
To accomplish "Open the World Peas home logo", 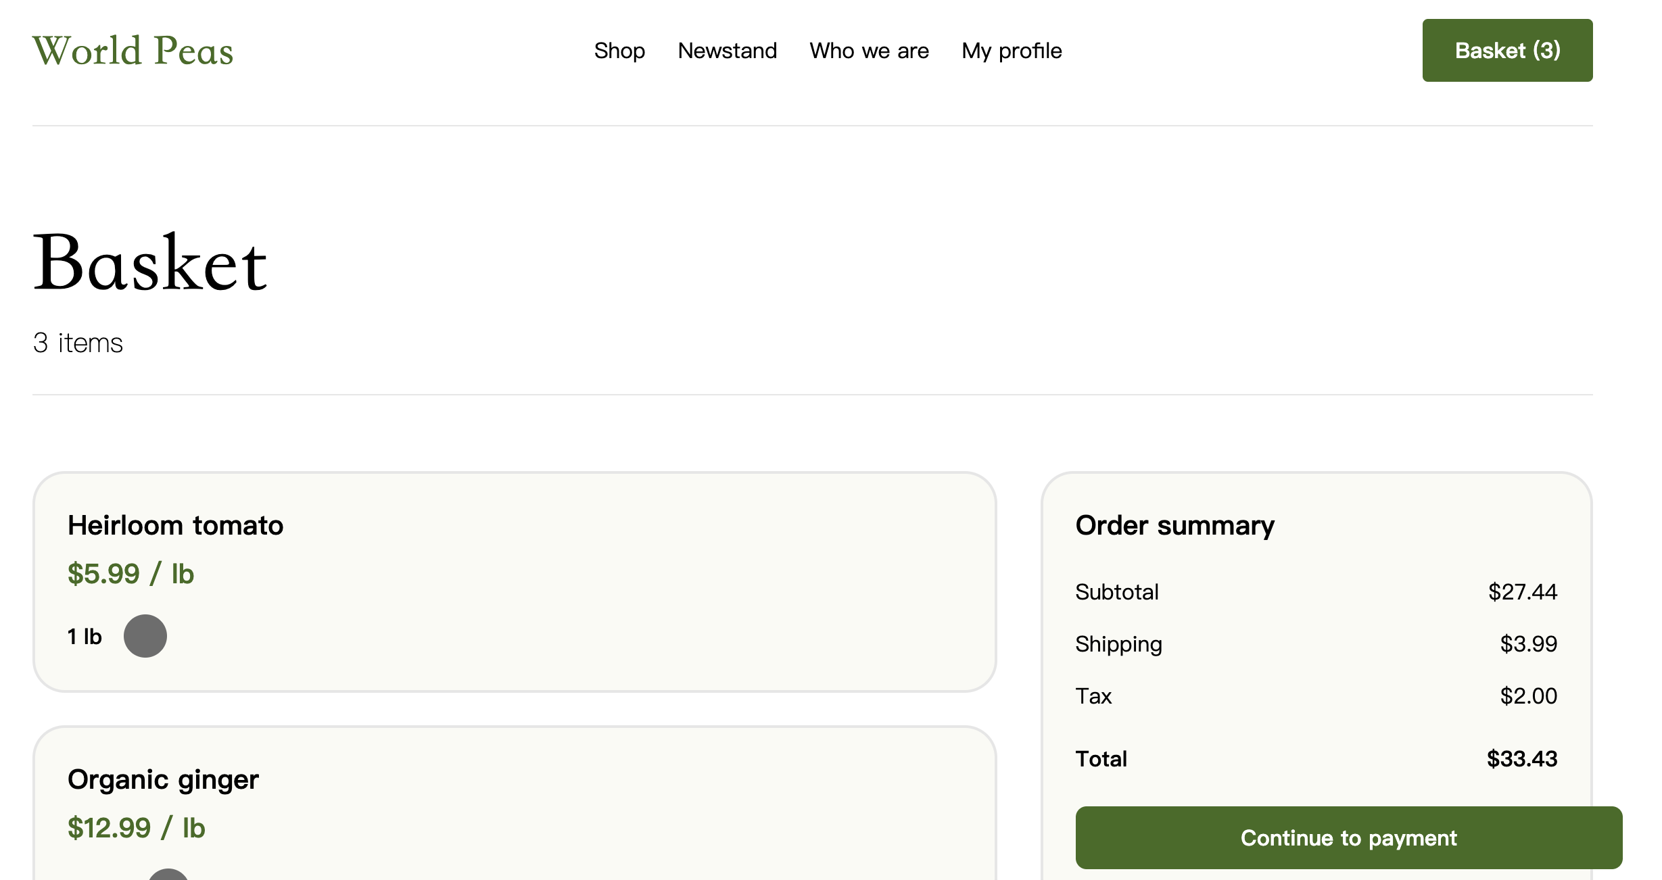I will [133, 51].
